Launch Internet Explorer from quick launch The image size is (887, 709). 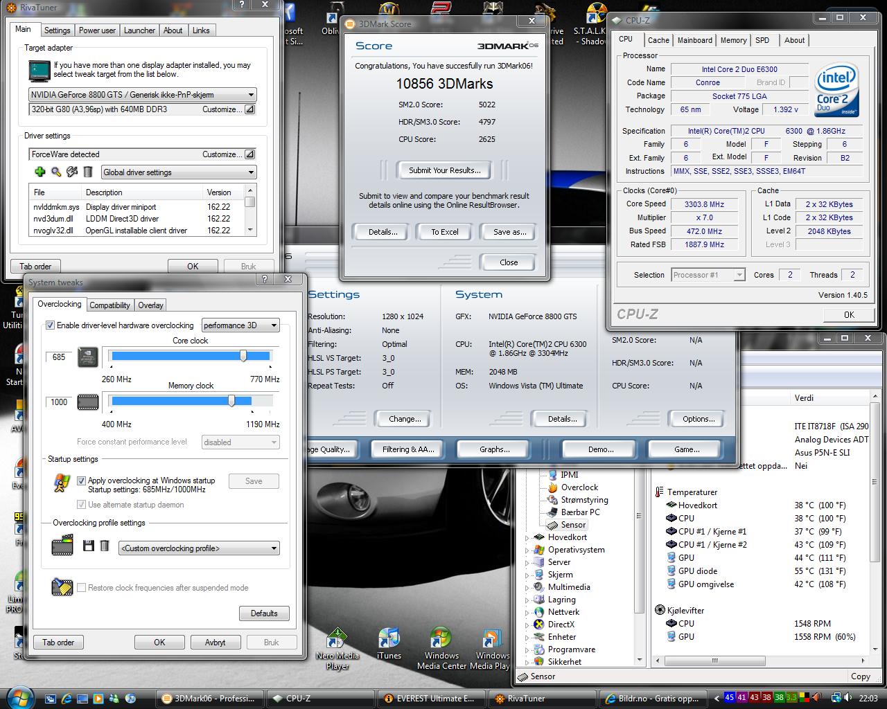click(x=67, y=699)
